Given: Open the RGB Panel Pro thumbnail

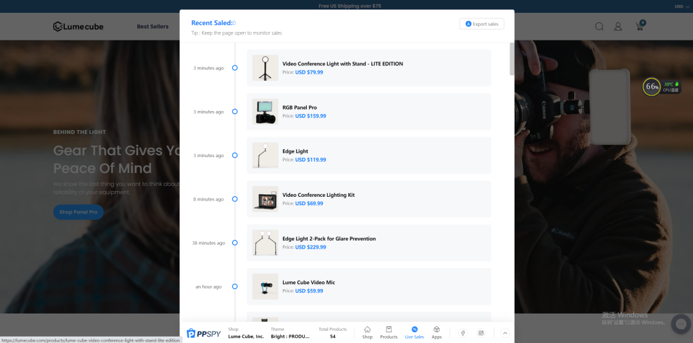Looking at the screenshot, I should click(265, 112).
